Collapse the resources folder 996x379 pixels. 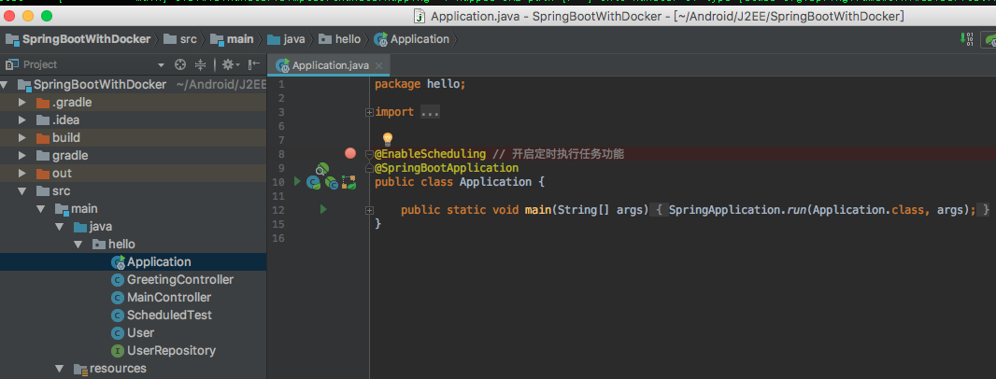(59, 368)
